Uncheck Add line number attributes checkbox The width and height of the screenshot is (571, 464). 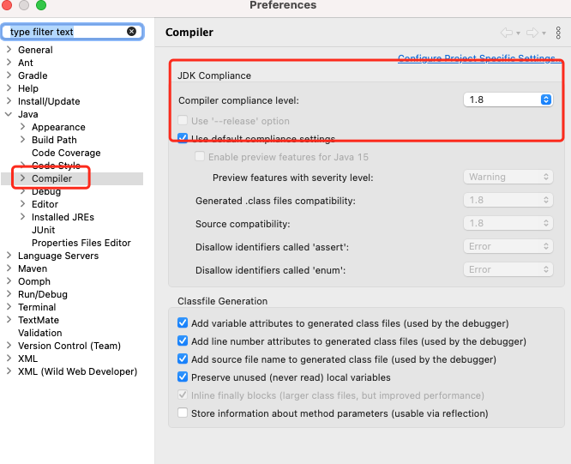[x=183, y=340]
